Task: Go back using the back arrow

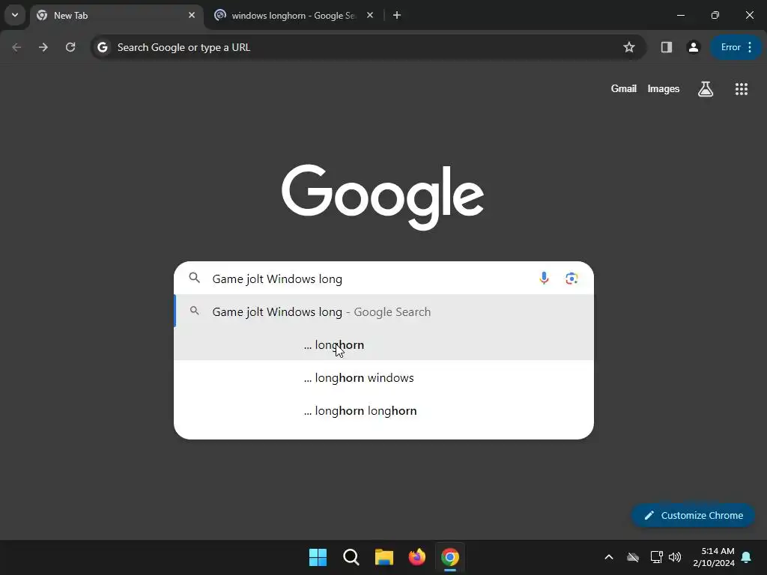Action: [x=16, y=47]
